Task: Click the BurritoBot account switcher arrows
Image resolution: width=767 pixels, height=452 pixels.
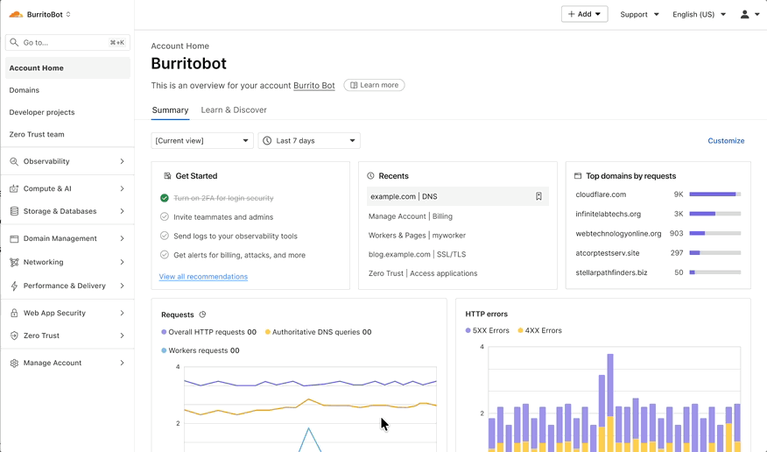Action: [68, 14]
